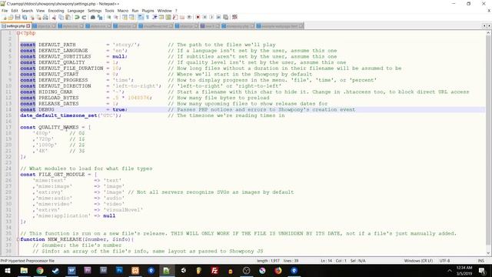Toggle synchronize vertical scrolling
This screenshot has width=492, height=277.
(125, 17)
